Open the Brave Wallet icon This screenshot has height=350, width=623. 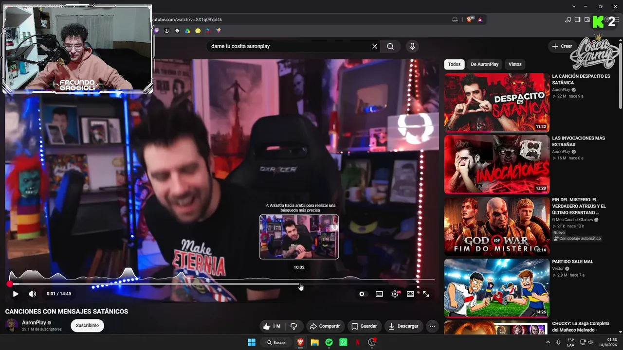point(586,19)
